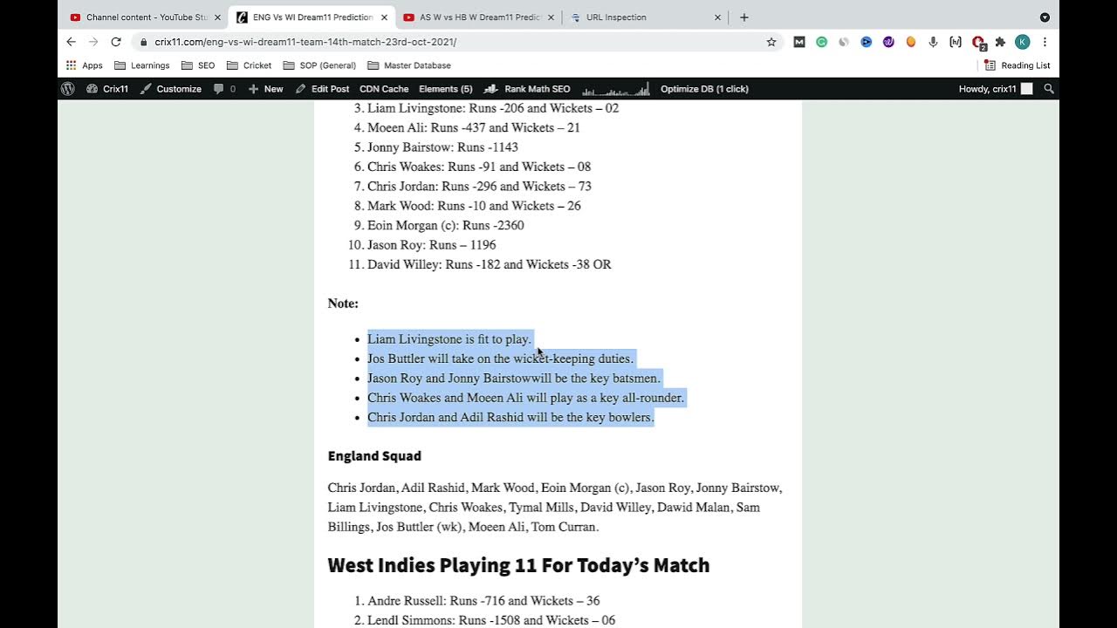This screenshot has width=1117, height=628.
Task: Open the Chrome Extensions puzzle icon
Action: (1000, 42)
